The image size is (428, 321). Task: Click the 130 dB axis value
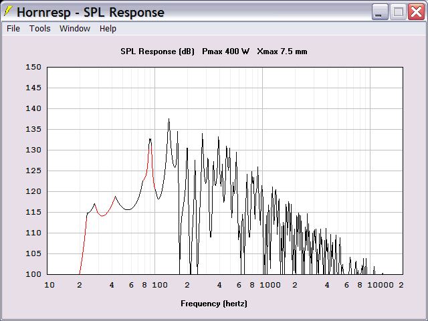point(33,150)
